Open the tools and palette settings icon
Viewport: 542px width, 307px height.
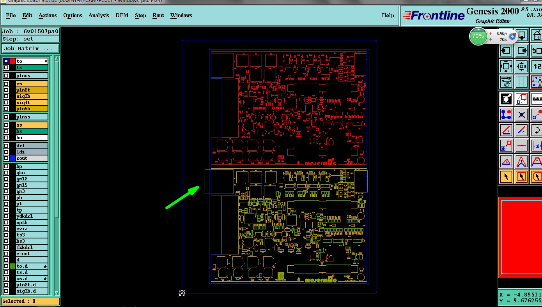[506, 82]
